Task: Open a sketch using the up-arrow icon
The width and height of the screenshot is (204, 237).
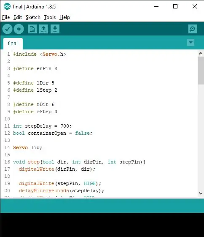Action: pyautogui.click(x=43, y=29)
